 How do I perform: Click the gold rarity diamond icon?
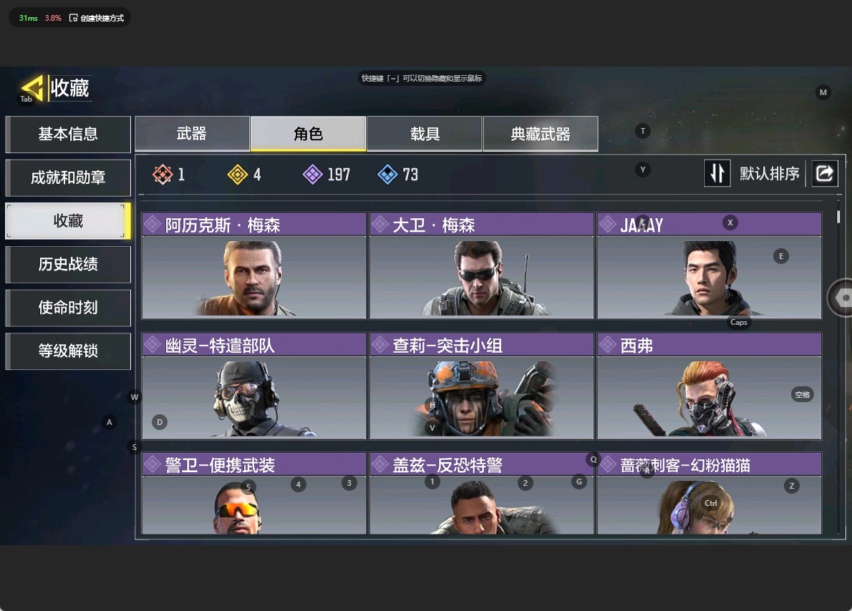[x=238, y=175]
